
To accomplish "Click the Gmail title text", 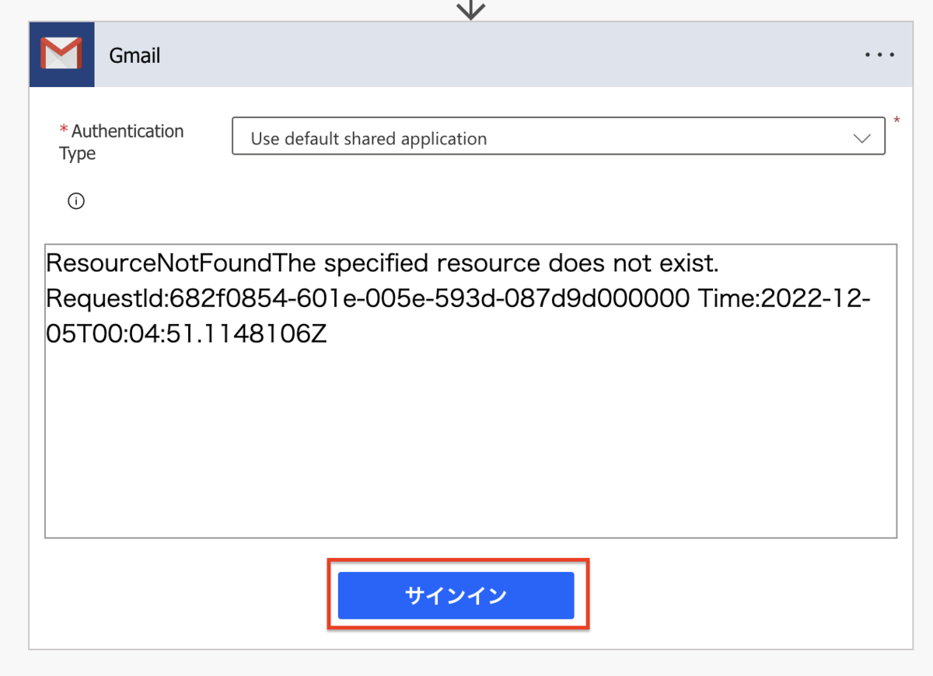I will 135,56.
